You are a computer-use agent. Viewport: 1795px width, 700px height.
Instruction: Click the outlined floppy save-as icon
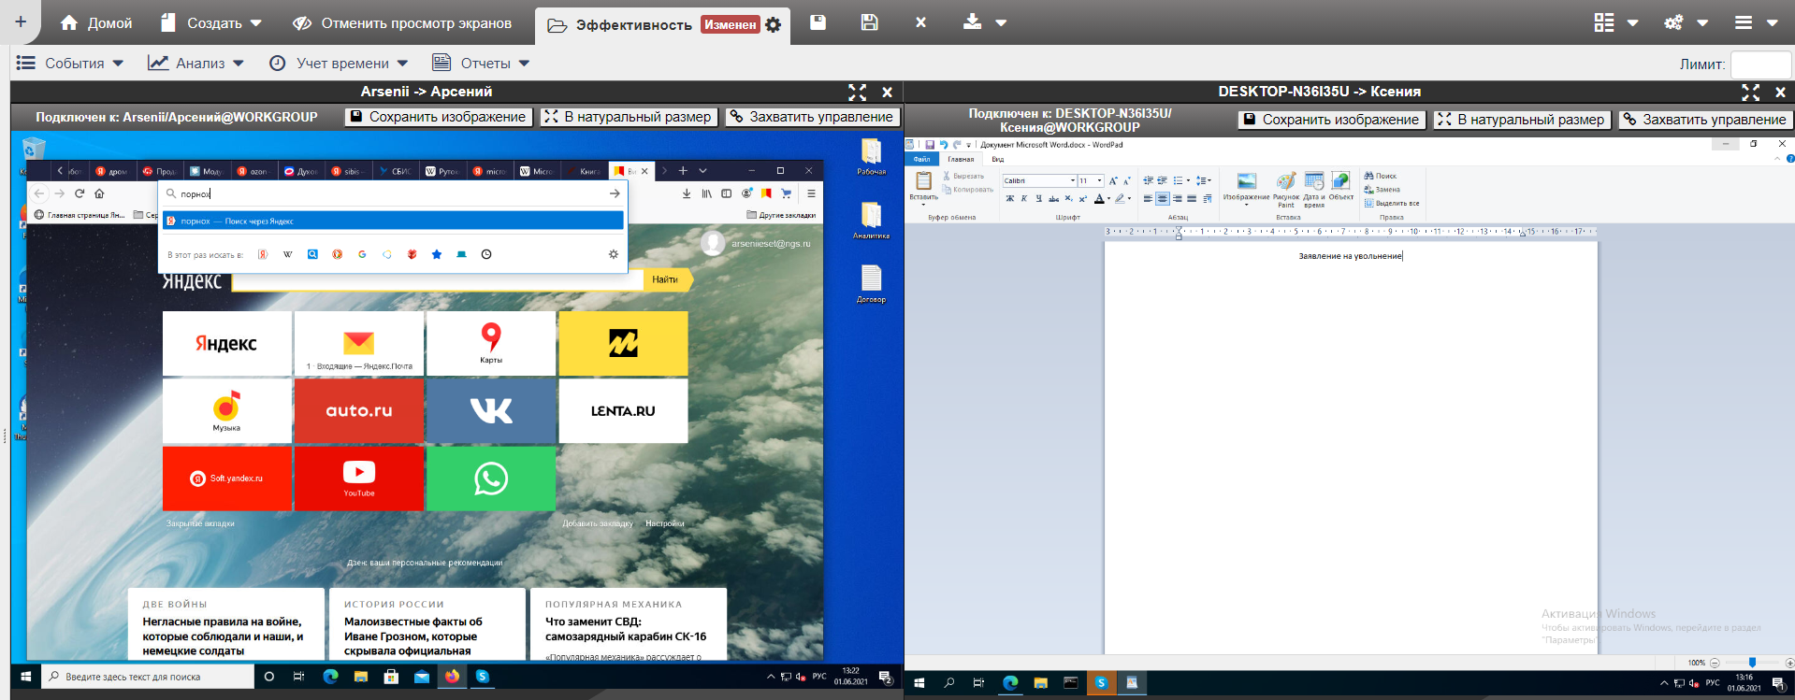click(x=869, y=22)
